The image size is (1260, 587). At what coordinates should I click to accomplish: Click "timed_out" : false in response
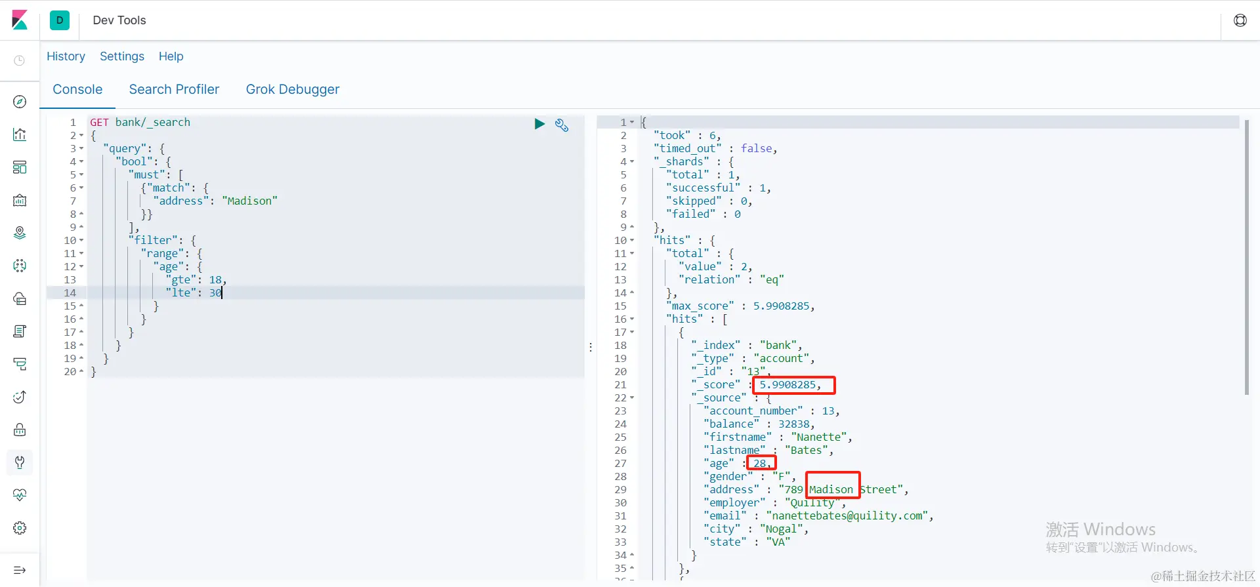pos(715,148)
